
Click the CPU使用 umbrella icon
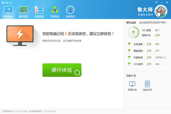tap(129, 64)
